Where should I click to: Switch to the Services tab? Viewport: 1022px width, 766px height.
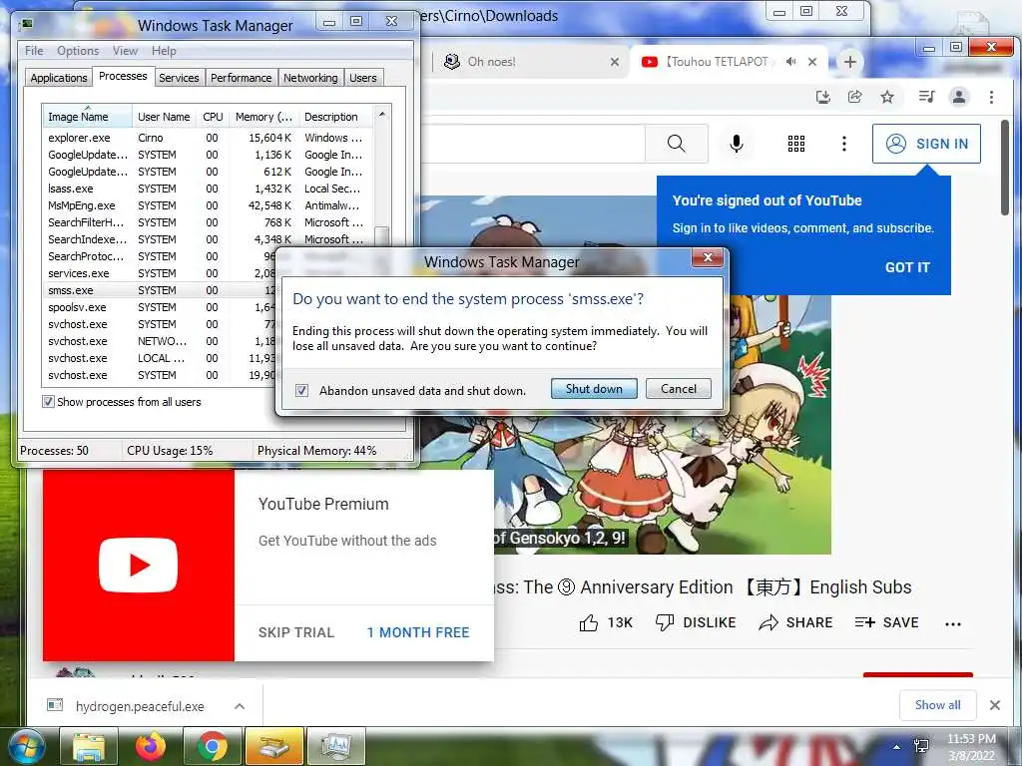pyautogui.click(x=179, y=78)
